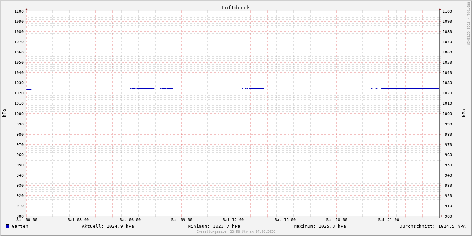Viewport: 472px width, 236px height.
Task: Click the left vertical hPa axis title
Action: [4, 113]
